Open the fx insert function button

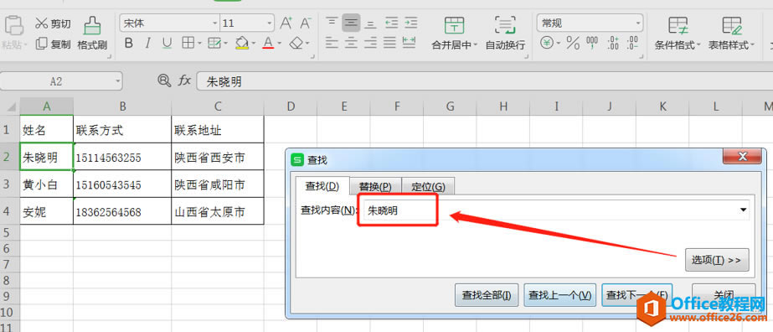(184, 80)
